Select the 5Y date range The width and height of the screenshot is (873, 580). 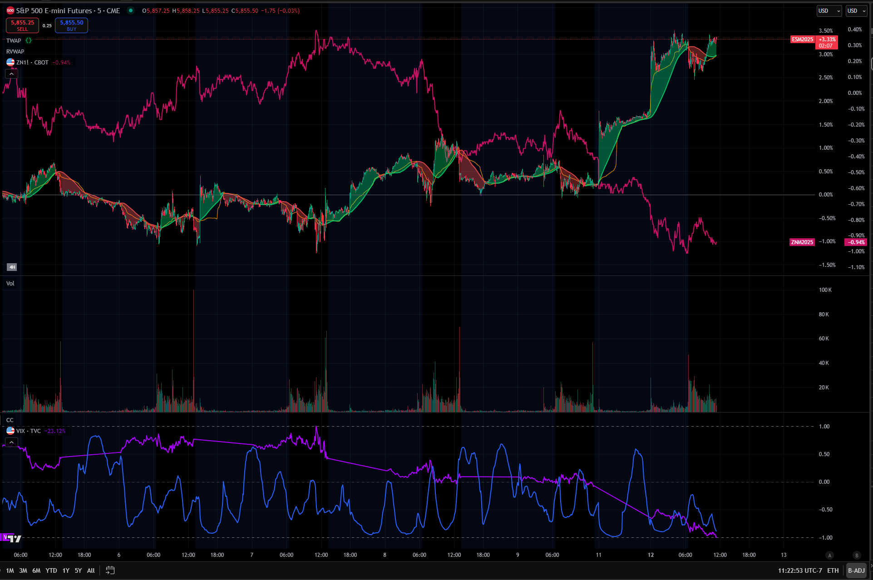78,570
